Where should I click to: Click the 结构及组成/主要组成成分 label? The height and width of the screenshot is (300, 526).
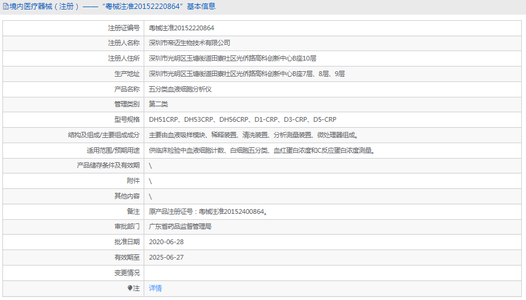104,135
